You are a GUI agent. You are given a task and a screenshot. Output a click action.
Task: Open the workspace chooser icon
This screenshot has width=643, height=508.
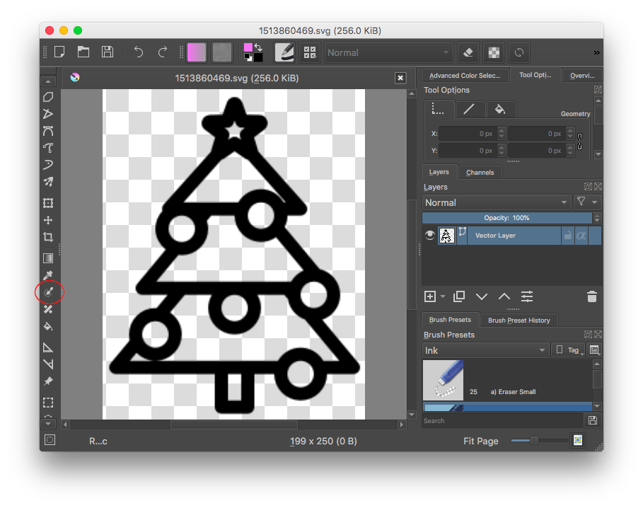pos(309,52)
